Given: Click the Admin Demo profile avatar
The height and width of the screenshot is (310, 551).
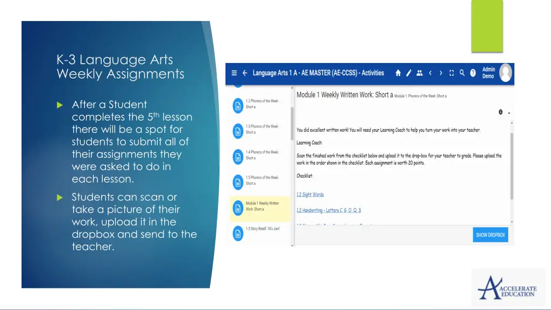Looking at the screenshot, I should coord(505,73).
